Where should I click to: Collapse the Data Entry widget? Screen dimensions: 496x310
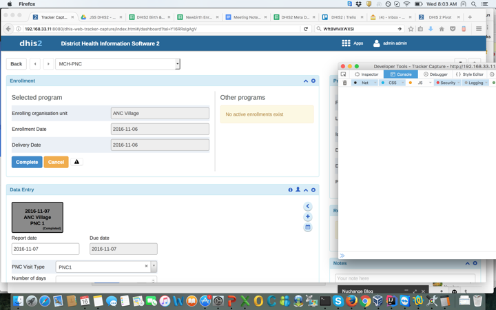pos(306,190)
